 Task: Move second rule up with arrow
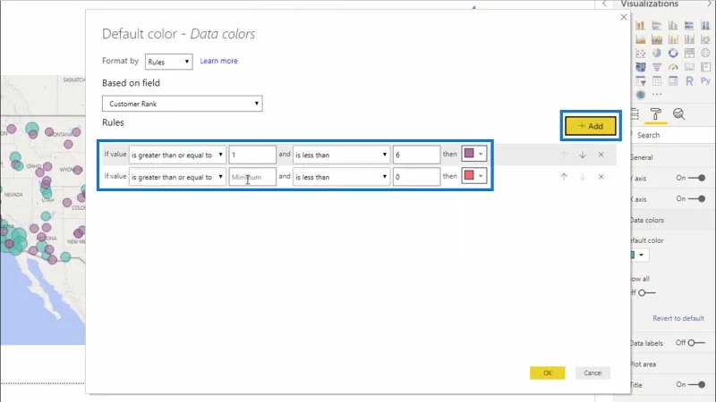[x=564, y=177]
